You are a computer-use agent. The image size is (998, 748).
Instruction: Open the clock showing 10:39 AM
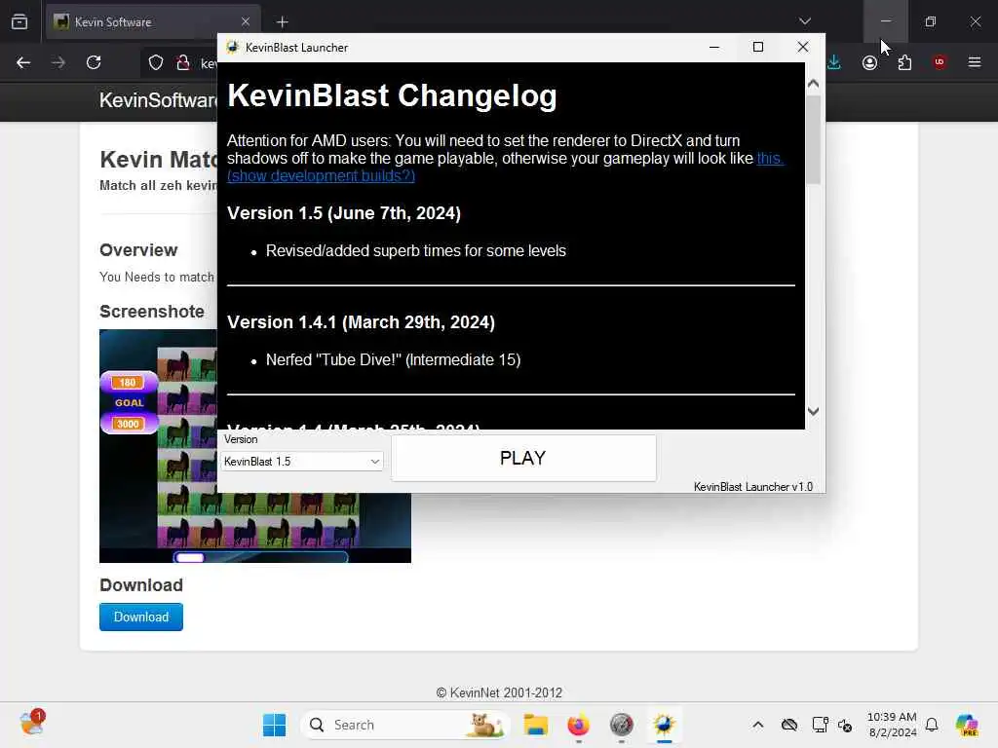pos(892,725)
